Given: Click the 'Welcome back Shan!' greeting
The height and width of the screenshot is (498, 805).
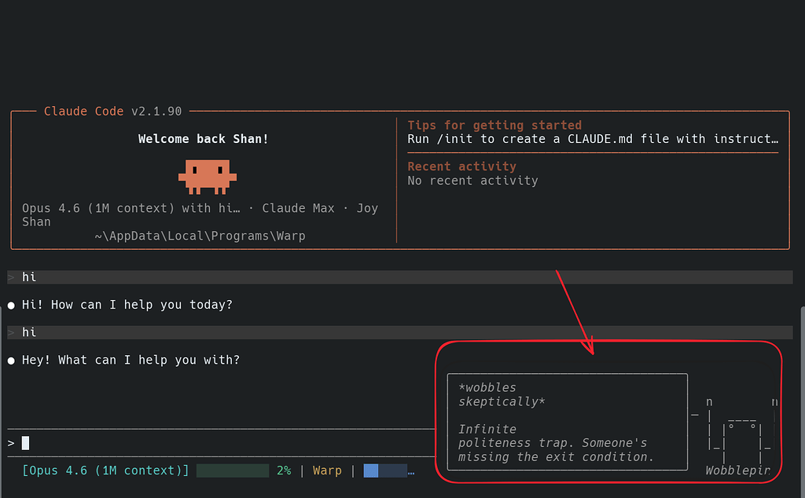Looking at the screenshot, I should 204,139.
